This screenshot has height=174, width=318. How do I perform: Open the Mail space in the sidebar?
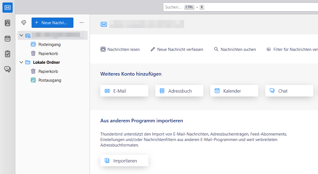[7, 7]
